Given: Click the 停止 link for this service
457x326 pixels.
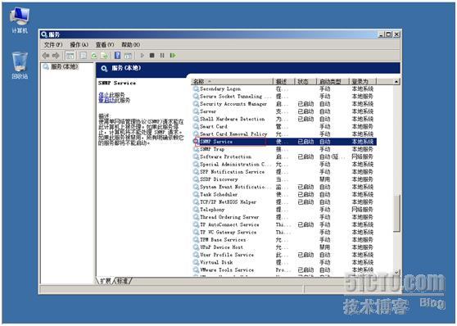Looking at the screenshot, I should tap(104, 95).
